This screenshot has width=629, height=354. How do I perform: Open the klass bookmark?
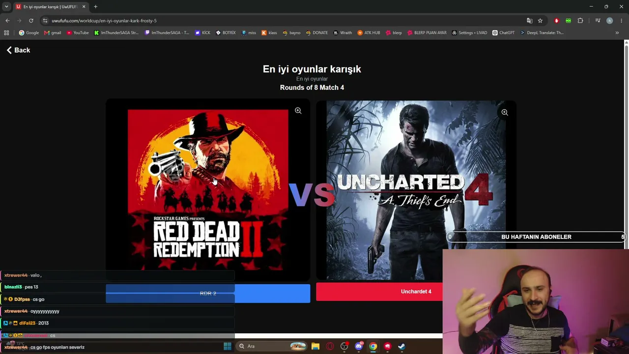pos(269,33)
